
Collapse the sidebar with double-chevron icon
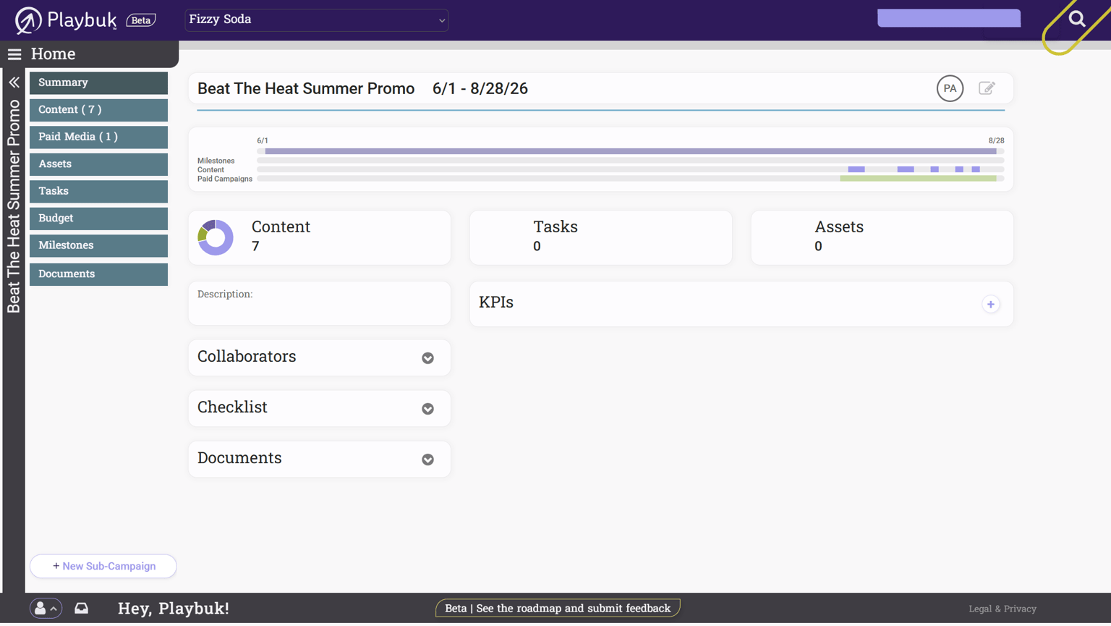(x=14, y=83)
